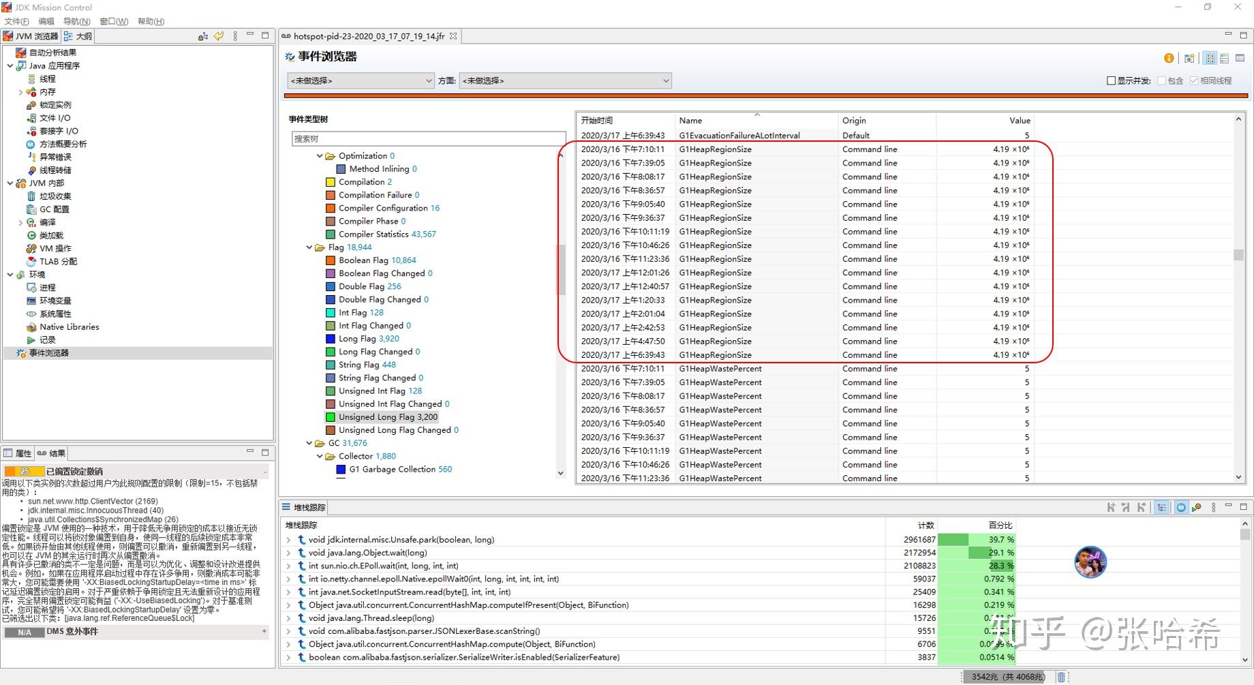Open 方法概要分析 method profiling page

click(x=63, y=144)
